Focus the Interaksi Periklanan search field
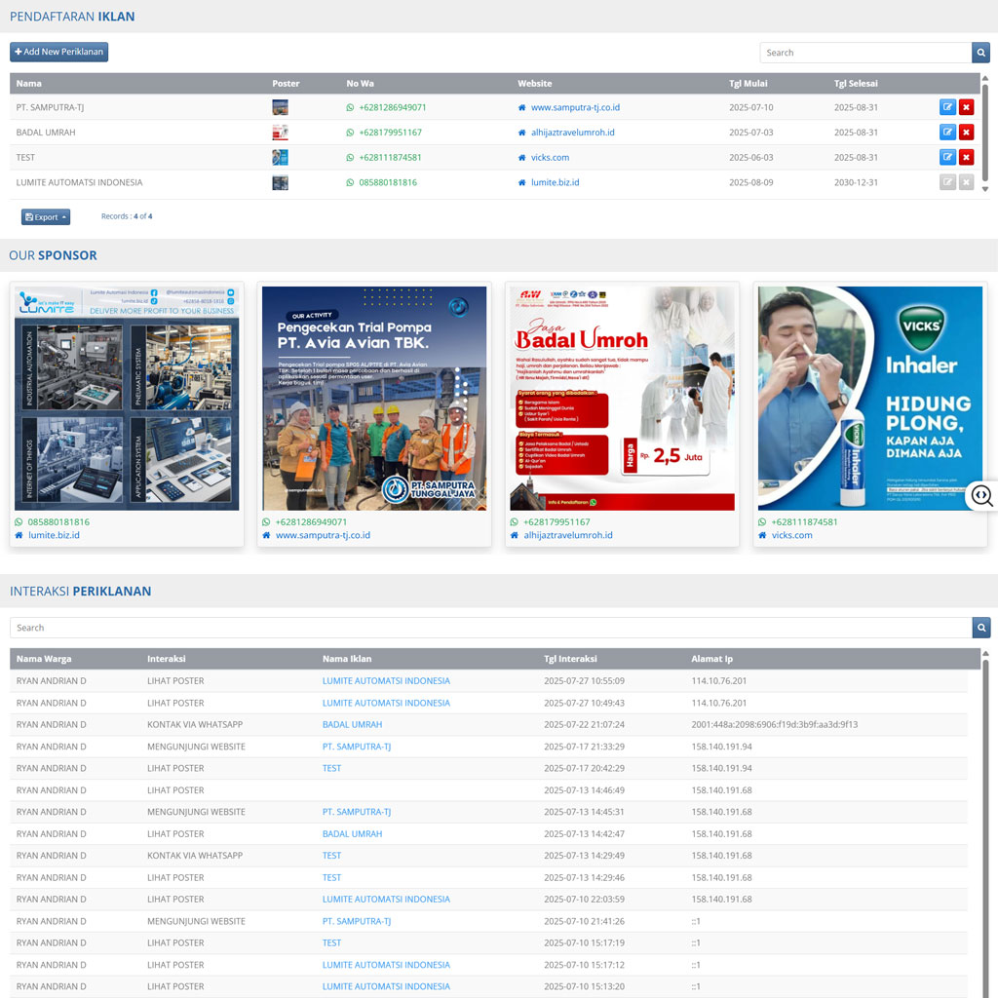Image resolution: width=998 pixels, height=998 pixels. (491, 628)
